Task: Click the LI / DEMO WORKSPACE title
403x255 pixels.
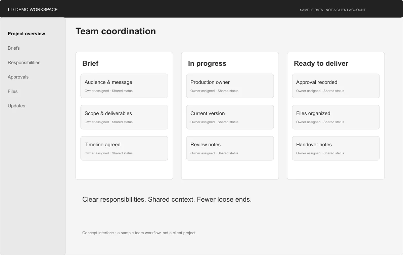Action: click(33, 10)
